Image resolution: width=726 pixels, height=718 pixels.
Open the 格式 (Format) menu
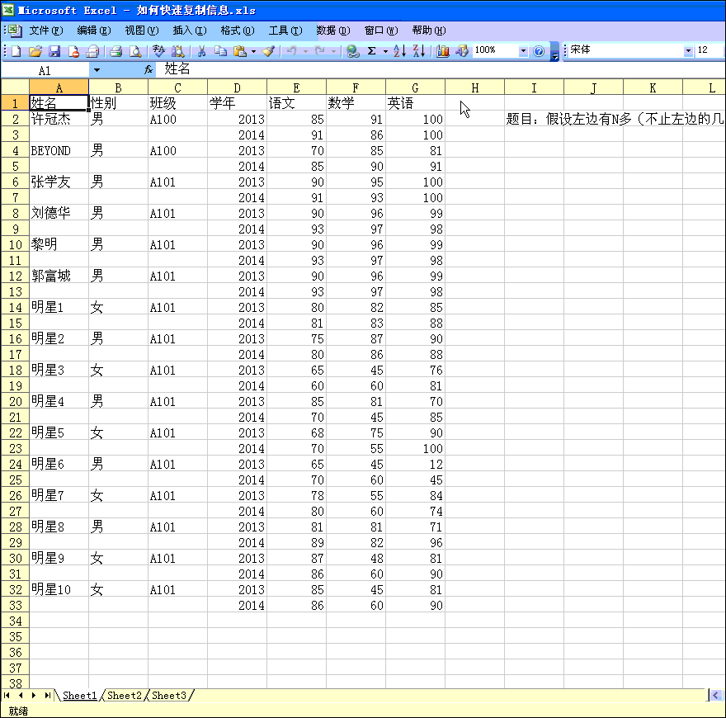point(237,31)
